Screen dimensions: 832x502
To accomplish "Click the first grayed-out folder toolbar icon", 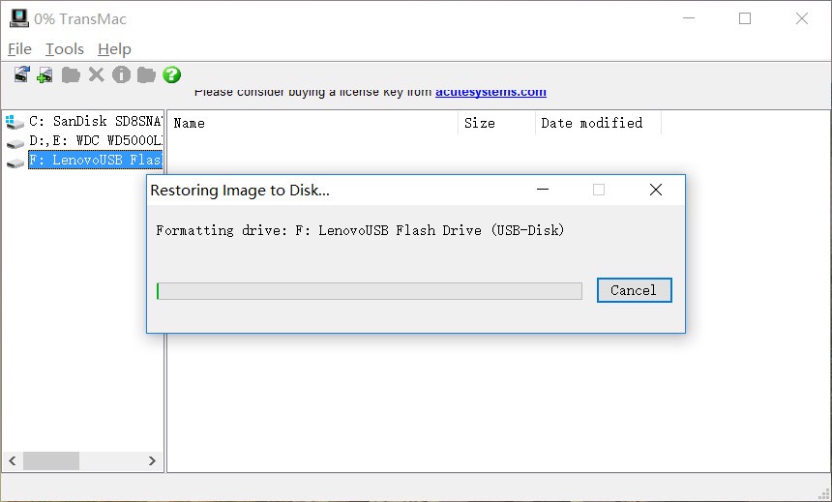I will [71, 74].
